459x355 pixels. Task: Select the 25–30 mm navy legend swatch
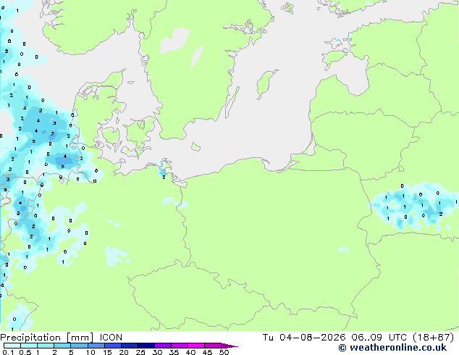pyautogui.click(x=146, y=346)
